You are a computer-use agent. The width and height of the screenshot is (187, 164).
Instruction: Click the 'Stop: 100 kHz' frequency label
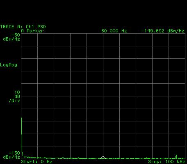pyautogui.click(x=166, y=162)
